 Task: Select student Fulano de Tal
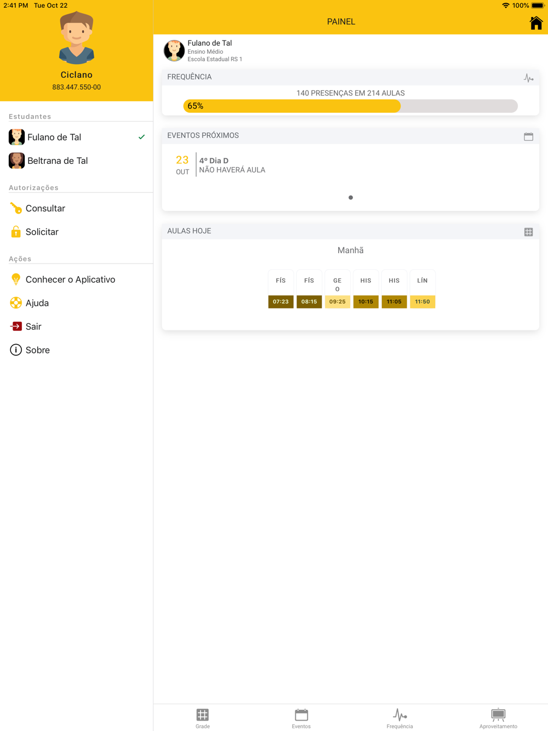click(x=77, y=137)
